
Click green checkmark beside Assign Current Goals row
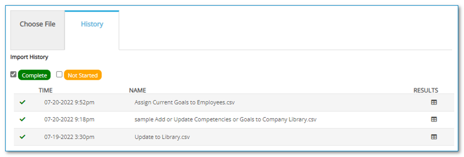pos(22,102)
